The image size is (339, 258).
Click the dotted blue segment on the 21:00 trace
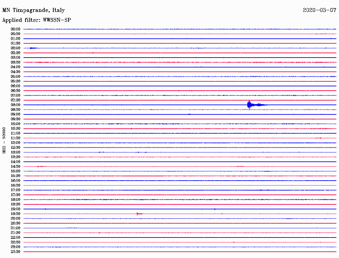(x=72, y=228)
